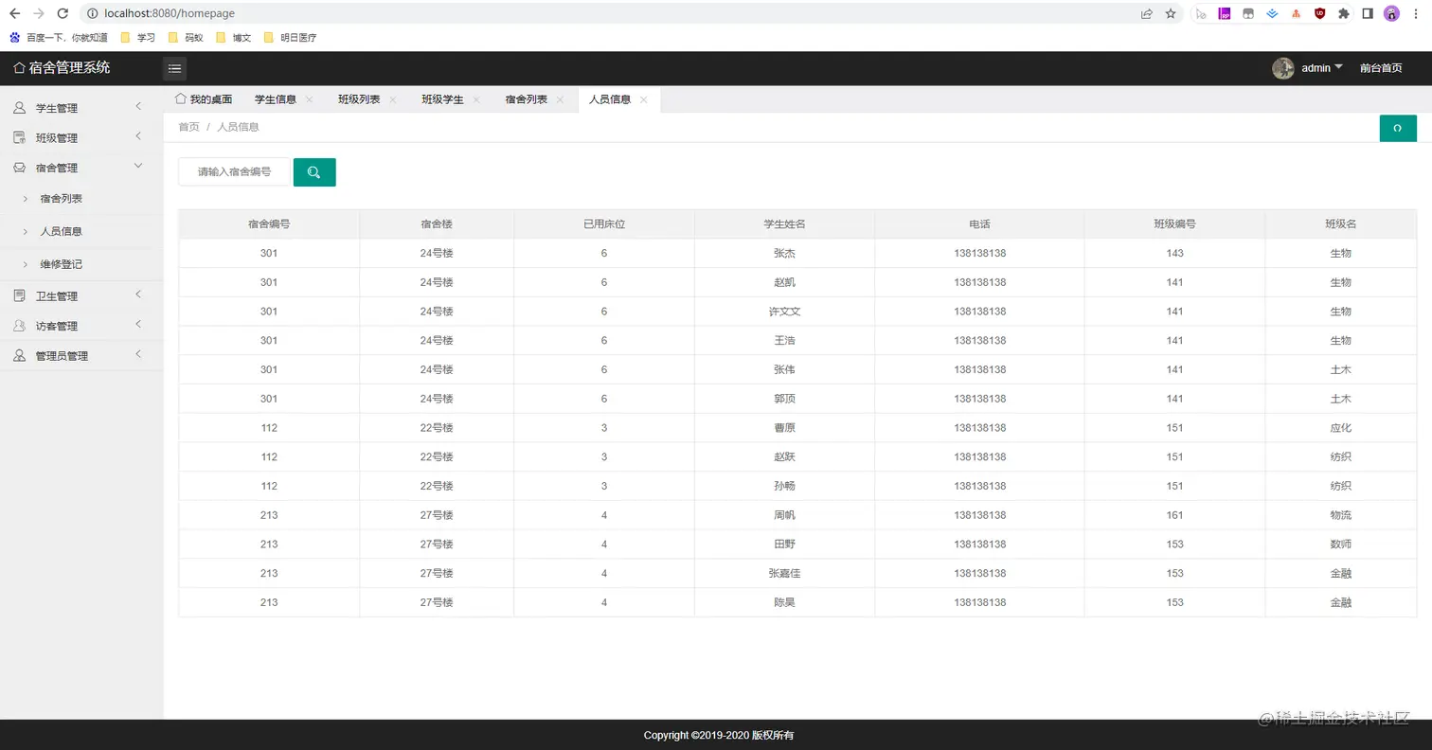Image resolution: width=1432 pixels, height=750 pixels.
Task: Click the 学生姓名 column header
Action: point(784,224)
